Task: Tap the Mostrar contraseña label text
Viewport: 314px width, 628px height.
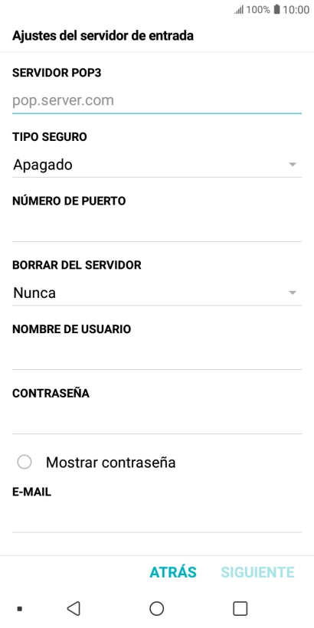Action: tap(110, 462)
